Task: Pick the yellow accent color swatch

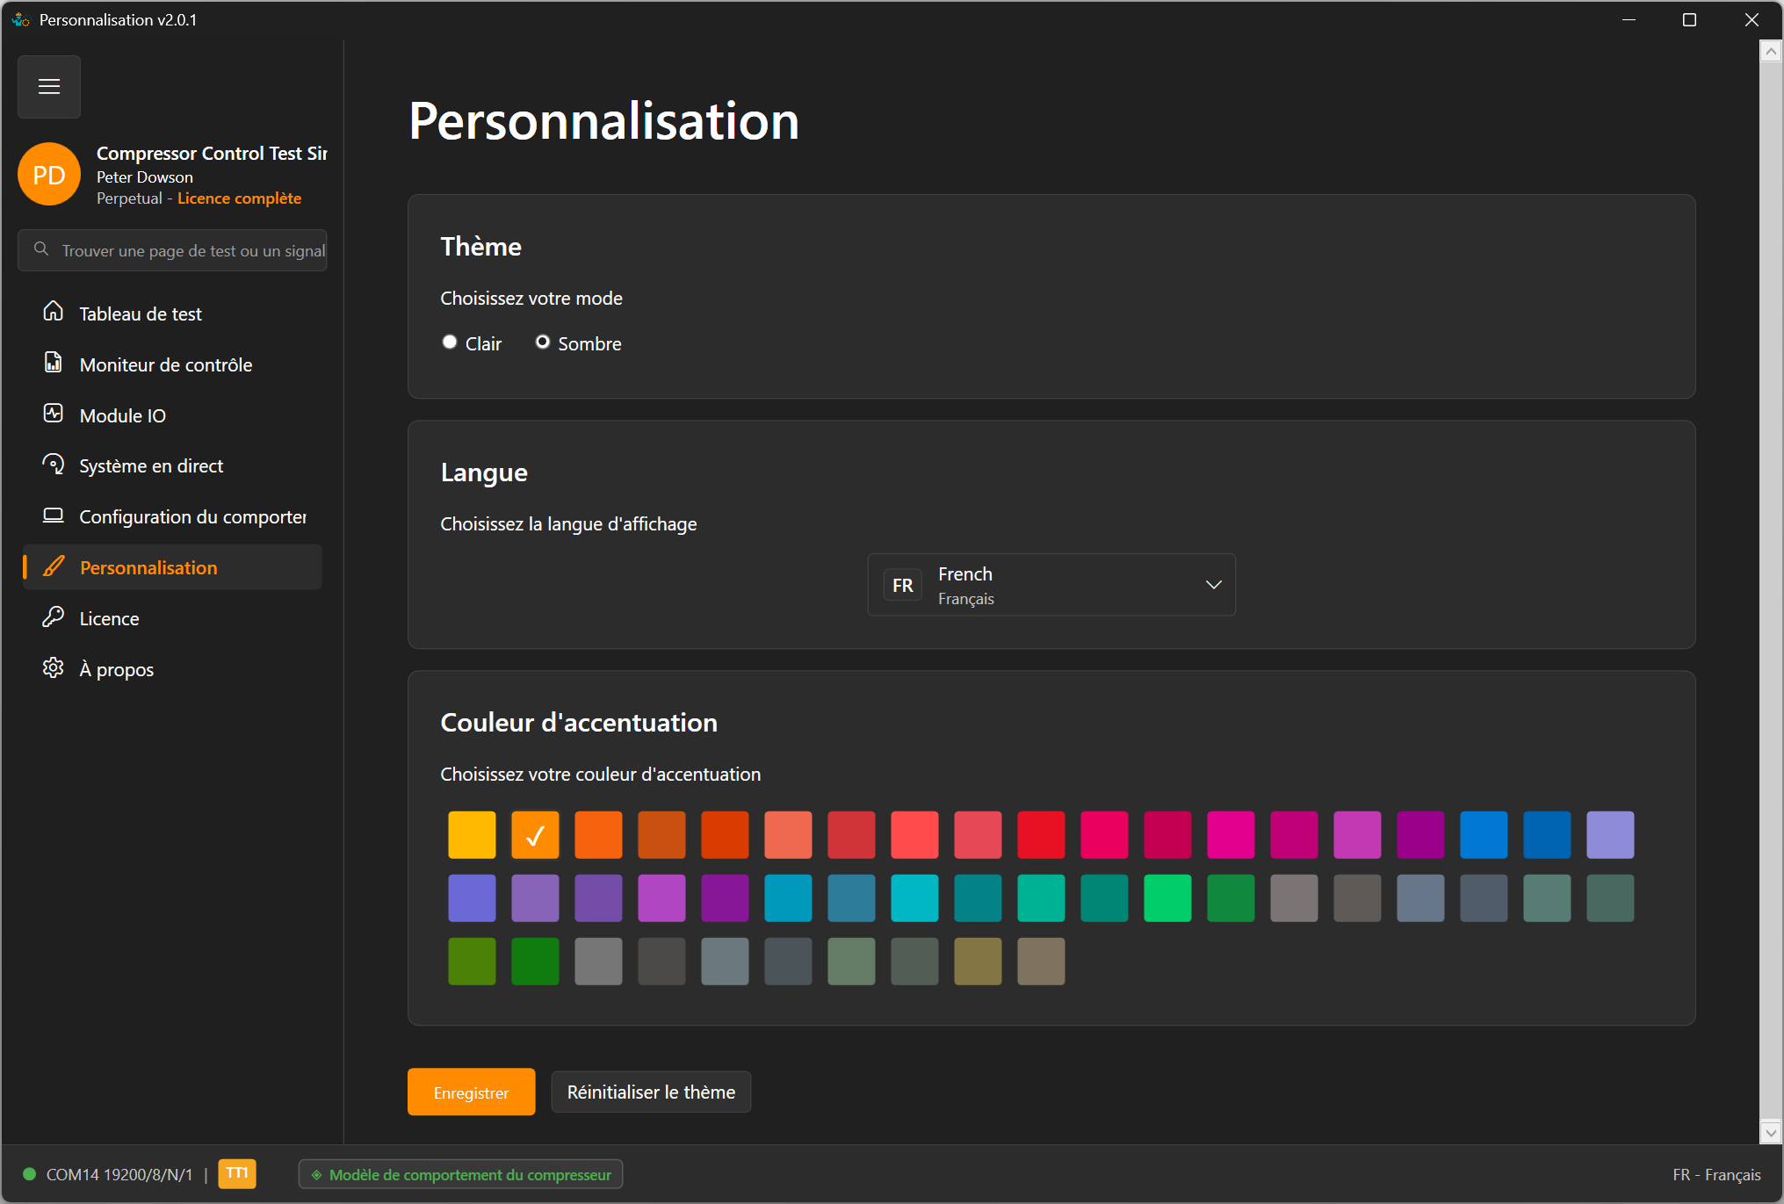Action: click(472, 834)
